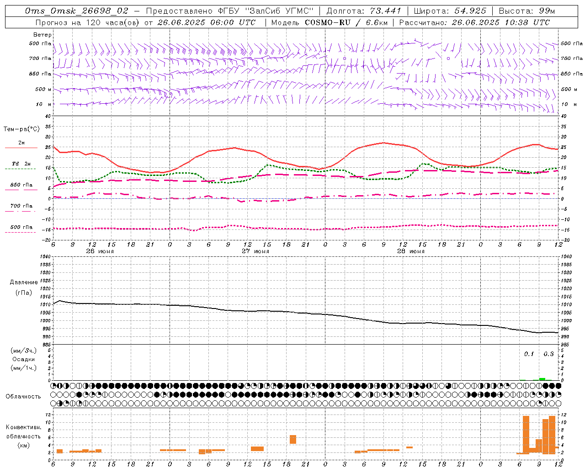Click the 28 июня date label
The height and width of the screenshot is (468, 585).
click(411, 251)
